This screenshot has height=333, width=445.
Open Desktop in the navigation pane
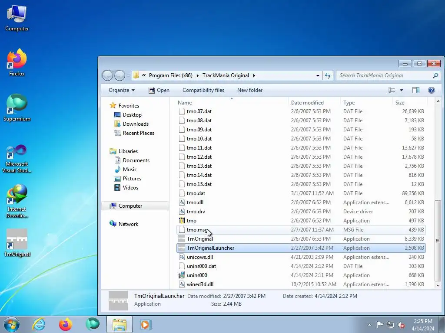tap(132, 114)
